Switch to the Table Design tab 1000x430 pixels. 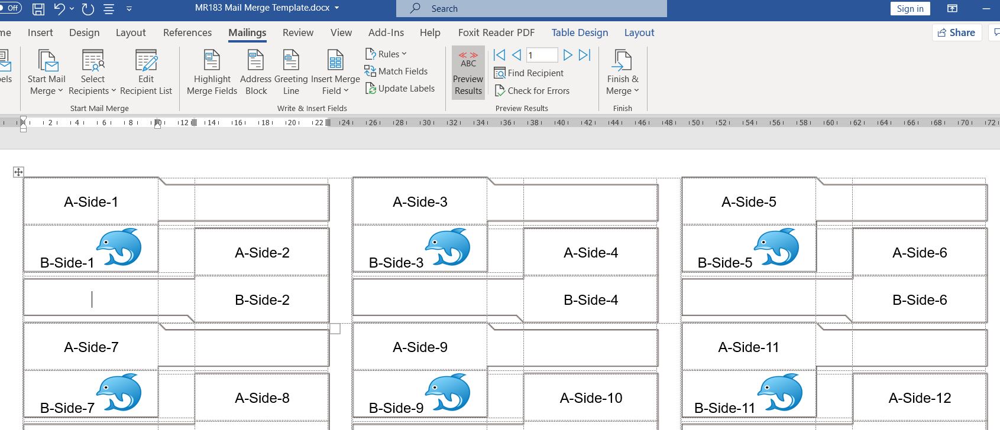tap(580, 32)
